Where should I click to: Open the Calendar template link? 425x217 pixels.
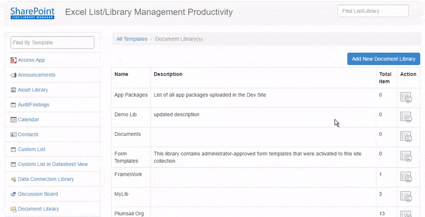(x=29, y=119)
